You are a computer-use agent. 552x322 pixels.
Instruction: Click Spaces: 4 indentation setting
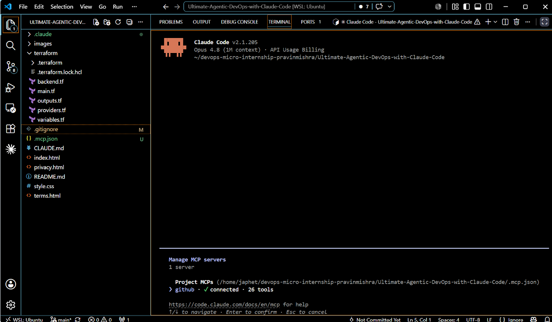click(x=448, y=319)
